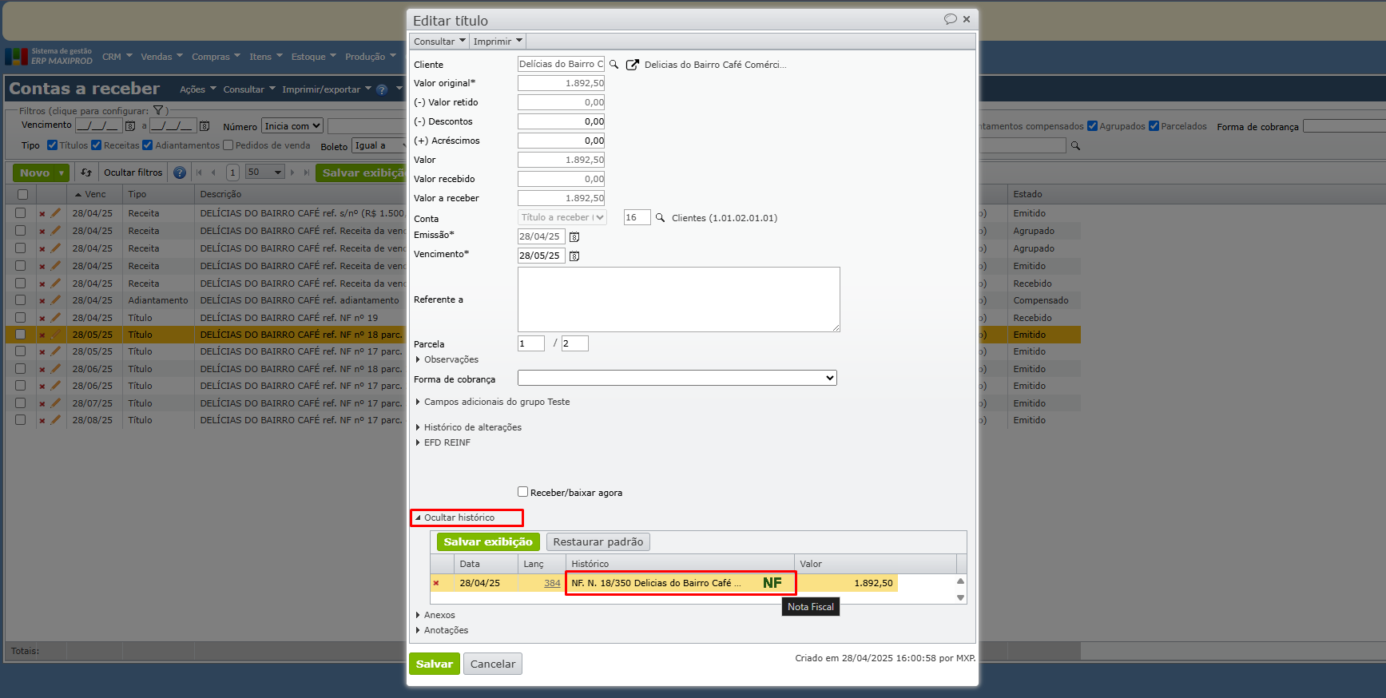
Task: Expand the Anotações section
Action: coord(442,630)
